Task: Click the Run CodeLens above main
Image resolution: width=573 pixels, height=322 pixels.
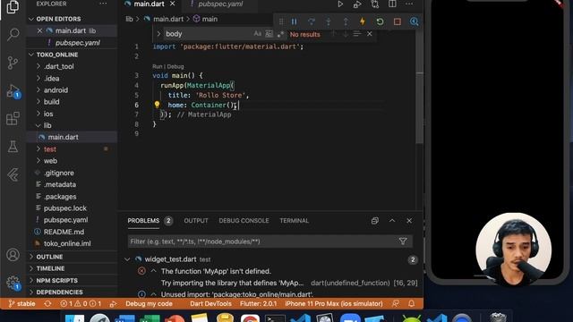Action: [158, 66]
